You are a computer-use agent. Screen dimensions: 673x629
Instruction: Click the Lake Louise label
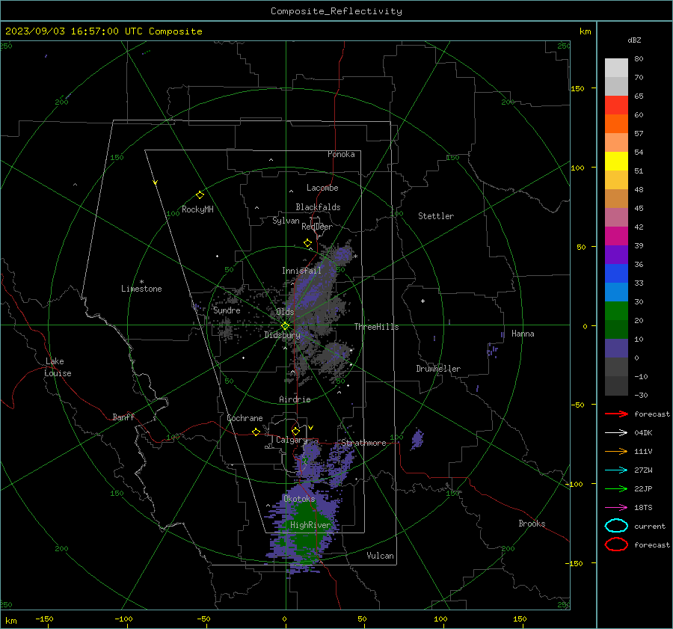58,367
